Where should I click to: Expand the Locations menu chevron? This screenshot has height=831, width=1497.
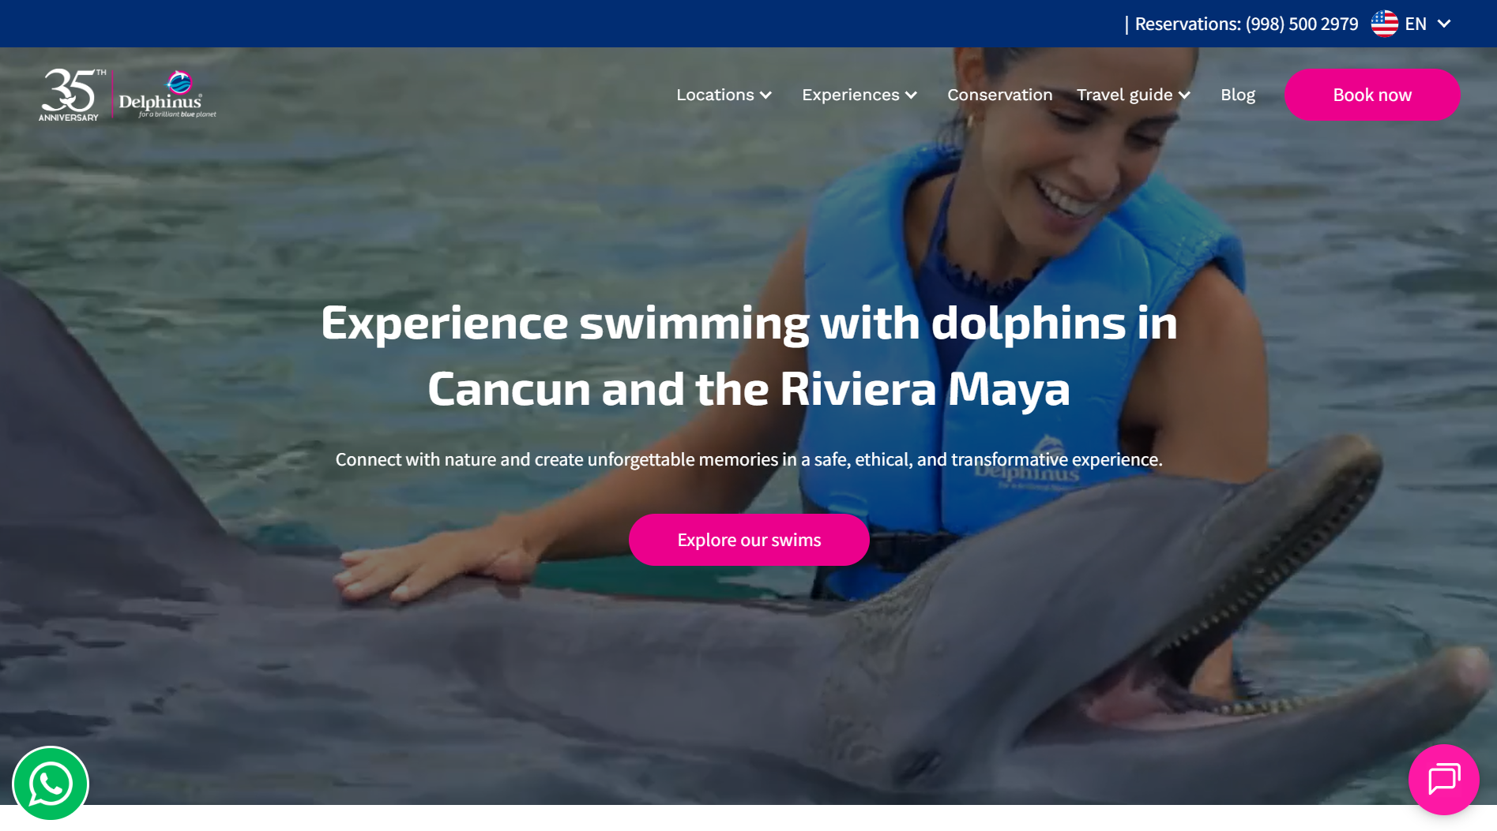(765, 95)
